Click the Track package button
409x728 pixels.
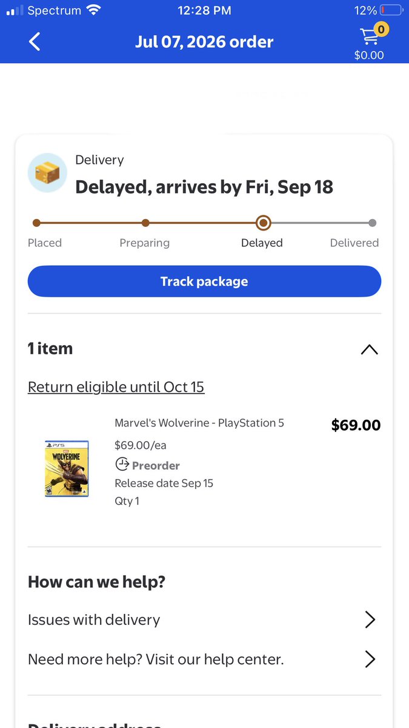tap(204, 281)
